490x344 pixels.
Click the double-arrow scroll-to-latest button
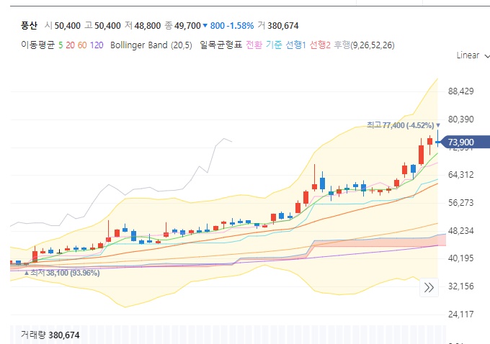click(429, 287)
